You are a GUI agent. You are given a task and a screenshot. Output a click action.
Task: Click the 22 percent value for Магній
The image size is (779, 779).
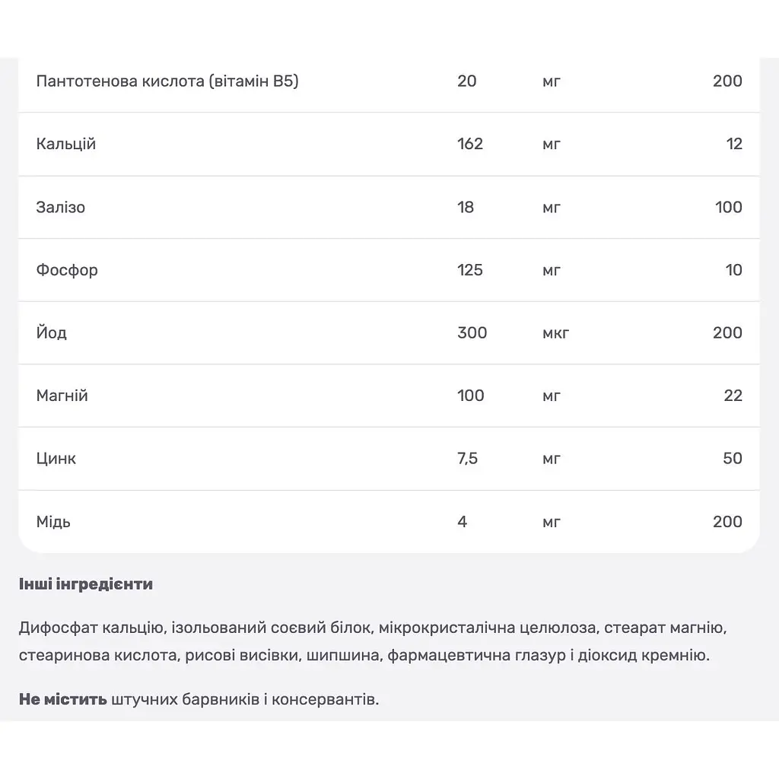733,396
